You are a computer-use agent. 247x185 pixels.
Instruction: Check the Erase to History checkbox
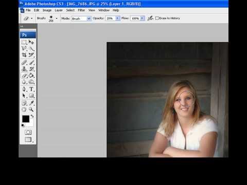coord(157,18)
